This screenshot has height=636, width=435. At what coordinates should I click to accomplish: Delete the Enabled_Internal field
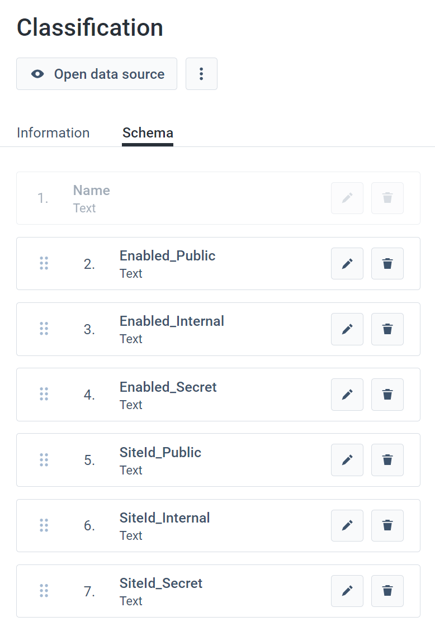(387, 329)
